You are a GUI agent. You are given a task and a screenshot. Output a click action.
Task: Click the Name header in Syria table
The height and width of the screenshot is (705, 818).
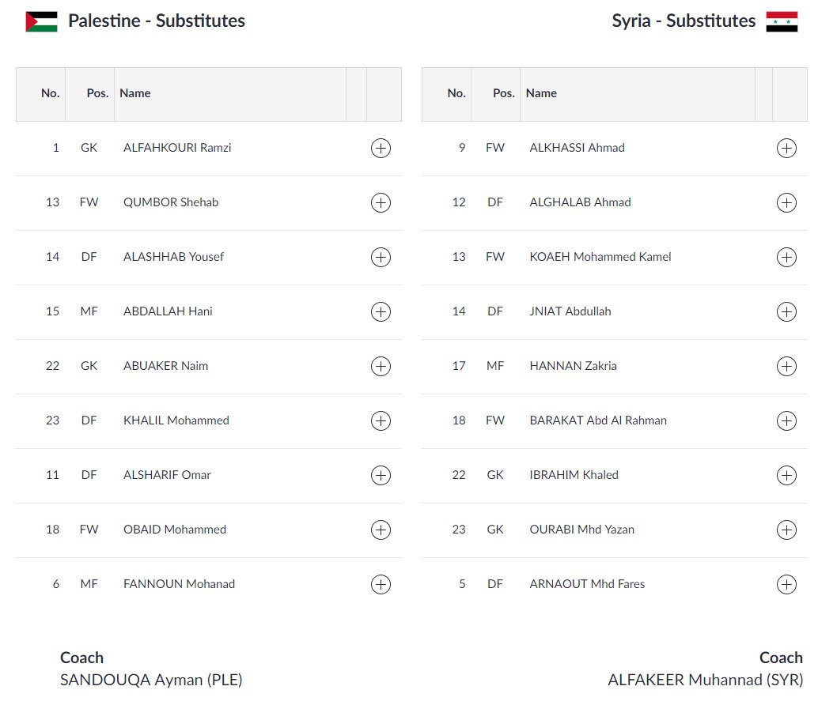pyautogui.click(x=541, y=93)
